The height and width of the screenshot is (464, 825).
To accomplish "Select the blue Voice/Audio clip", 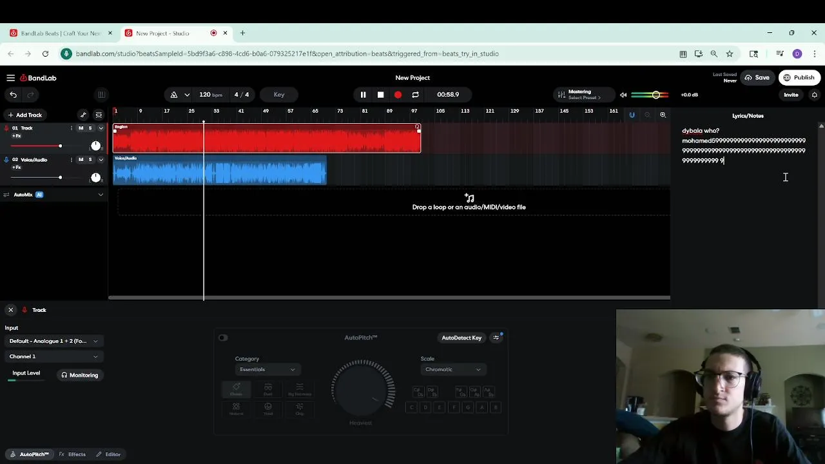I will point(220,170).
